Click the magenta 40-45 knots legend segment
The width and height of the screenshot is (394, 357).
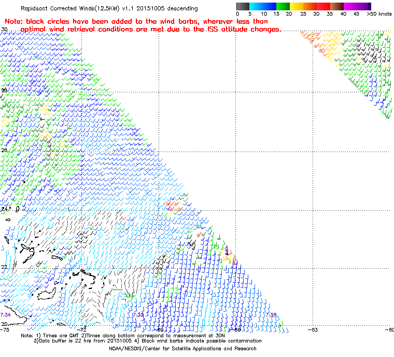click(350, 6)
